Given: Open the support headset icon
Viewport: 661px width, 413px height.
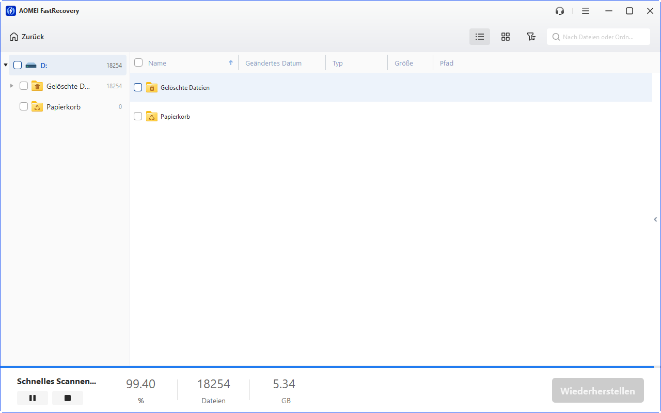Looking at the screenshot, I should (559, 11).
